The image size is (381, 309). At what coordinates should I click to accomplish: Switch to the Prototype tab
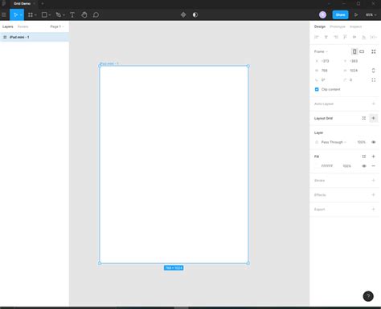338,26
